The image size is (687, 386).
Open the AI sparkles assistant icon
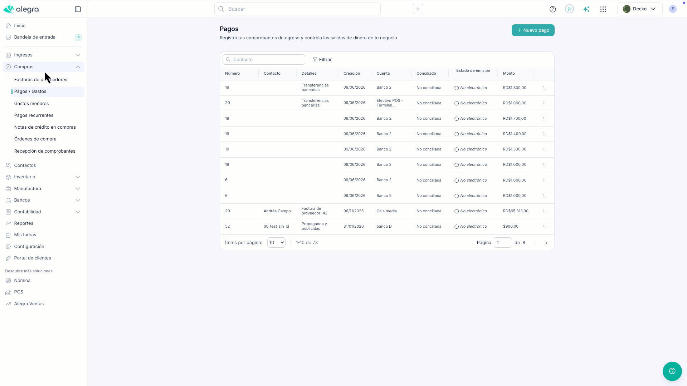tap(586, 9)
